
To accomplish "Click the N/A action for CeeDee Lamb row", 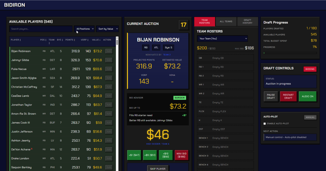I will pyautogui.click(x=109, y=96).
